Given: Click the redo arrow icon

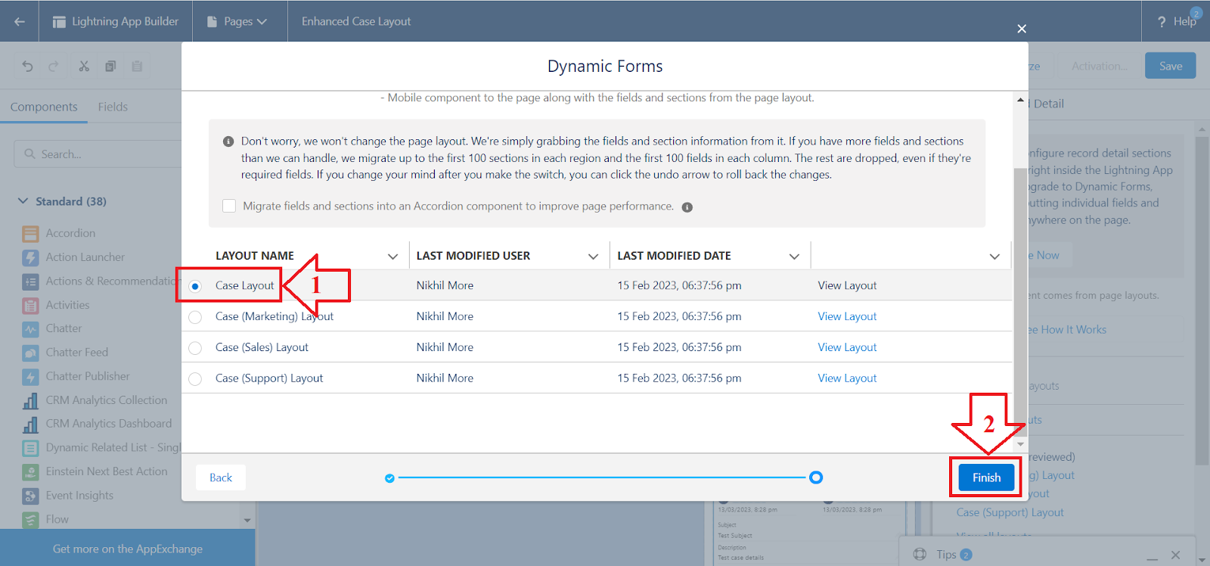Looking at the screenshot, I should [54, 66].
